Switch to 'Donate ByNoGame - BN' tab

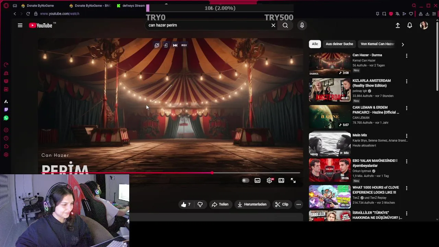coord(90,6)
